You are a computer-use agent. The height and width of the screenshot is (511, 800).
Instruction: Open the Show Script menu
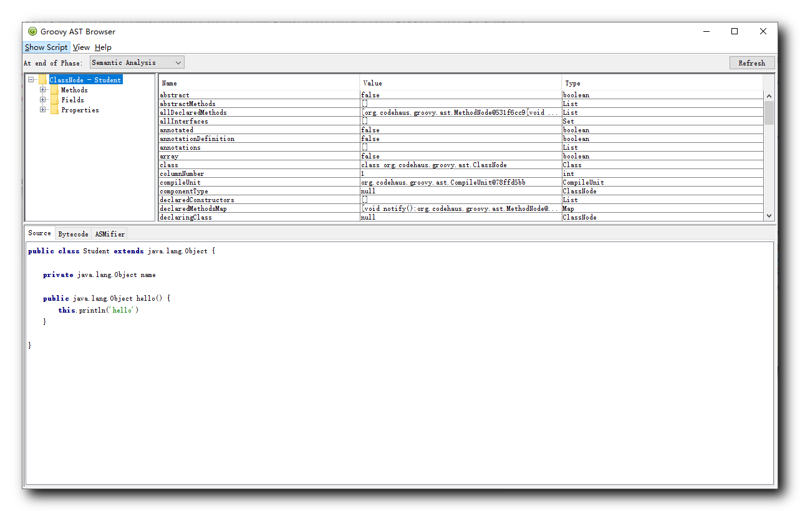pyautogui.click(x=46, y=47)
